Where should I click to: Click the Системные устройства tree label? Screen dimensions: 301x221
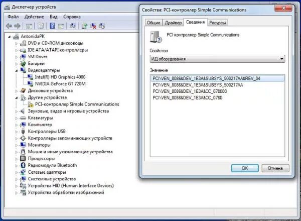click(52, 179)
